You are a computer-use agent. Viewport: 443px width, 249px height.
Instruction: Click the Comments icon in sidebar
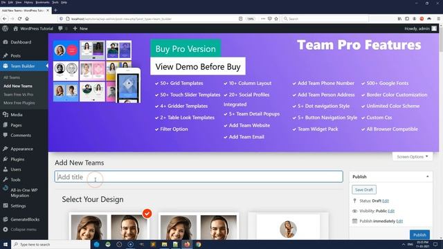coord(6,135)
